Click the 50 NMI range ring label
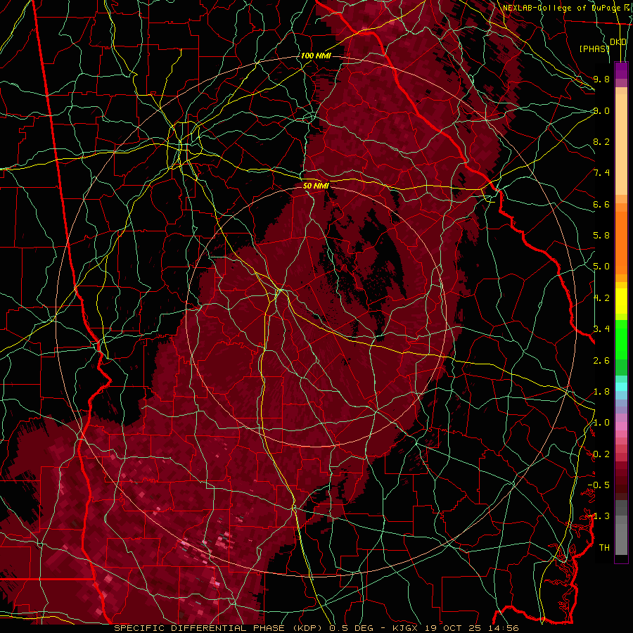 316,186
